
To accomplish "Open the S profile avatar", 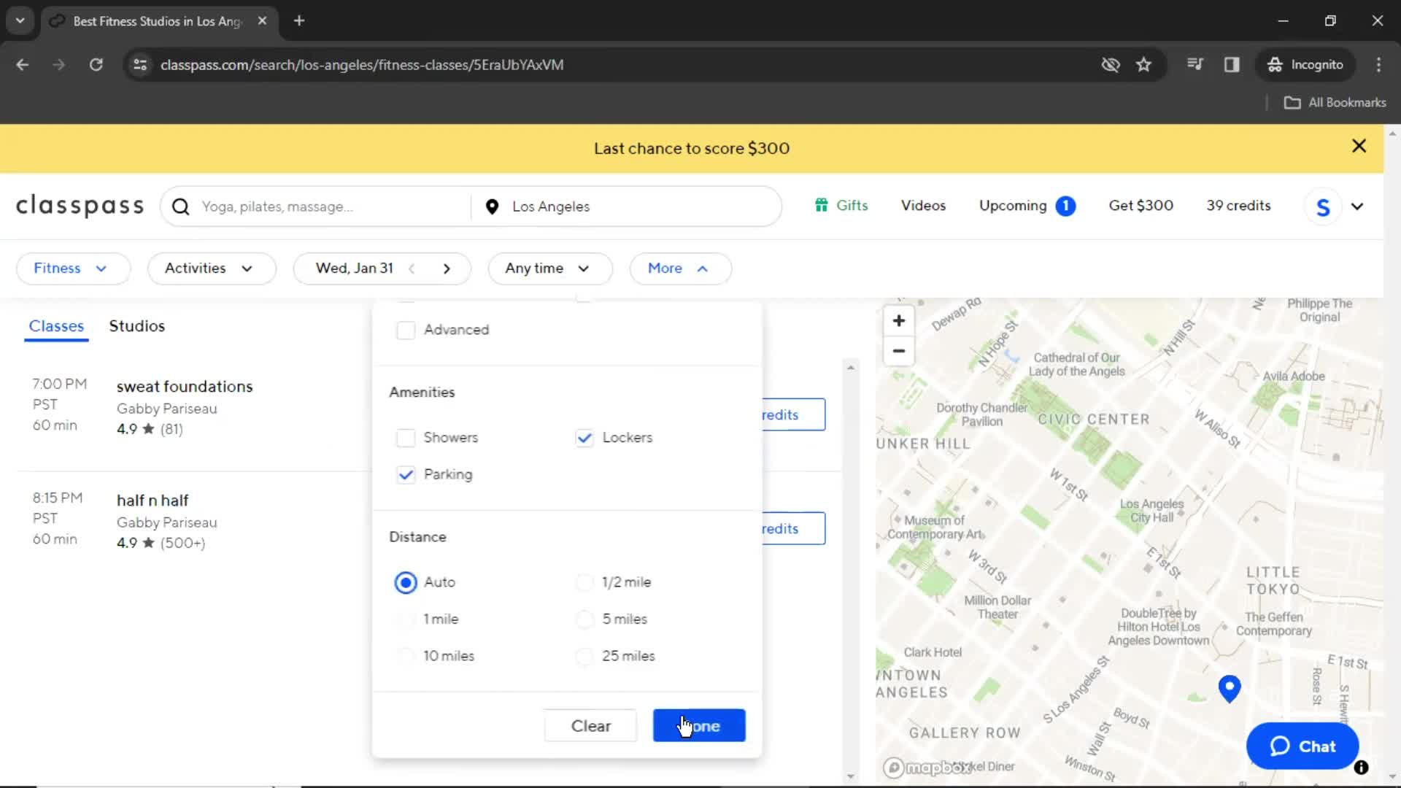I will pyautogui.click(x=1322, y=206).
